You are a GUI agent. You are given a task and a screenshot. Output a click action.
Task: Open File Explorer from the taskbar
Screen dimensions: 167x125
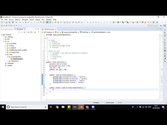63,107
